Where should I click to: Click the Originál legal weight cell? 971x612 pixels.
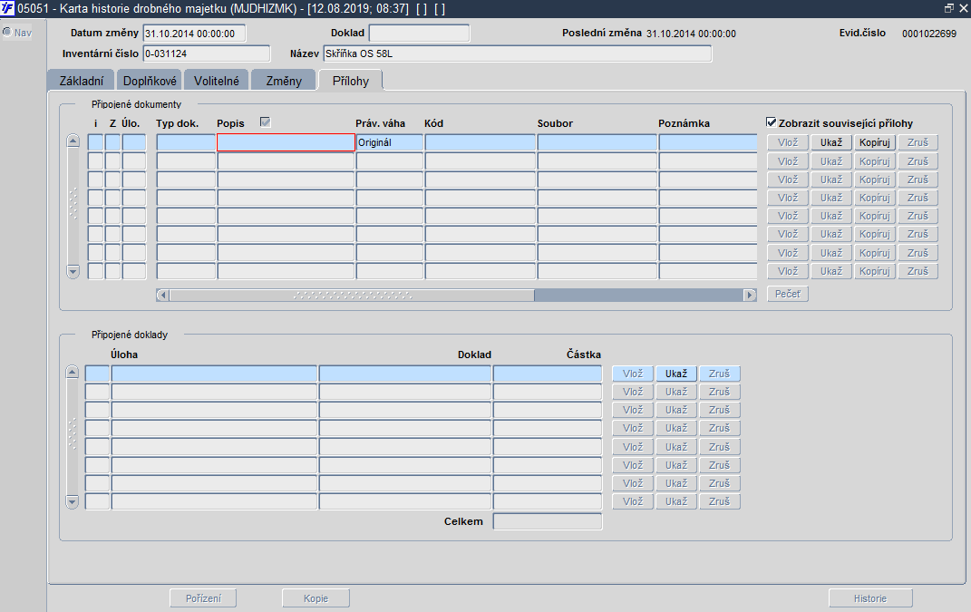[x=390, y=142]
